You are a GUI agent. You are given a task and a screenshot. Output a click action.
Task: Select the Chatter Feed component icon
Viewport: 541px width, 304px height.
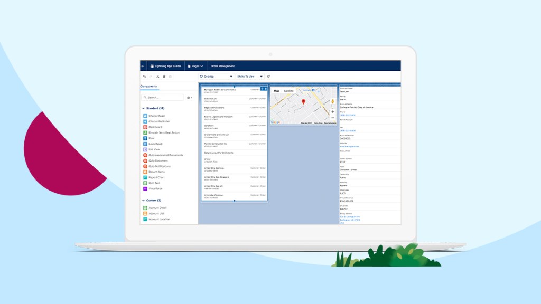coord(144,116)
